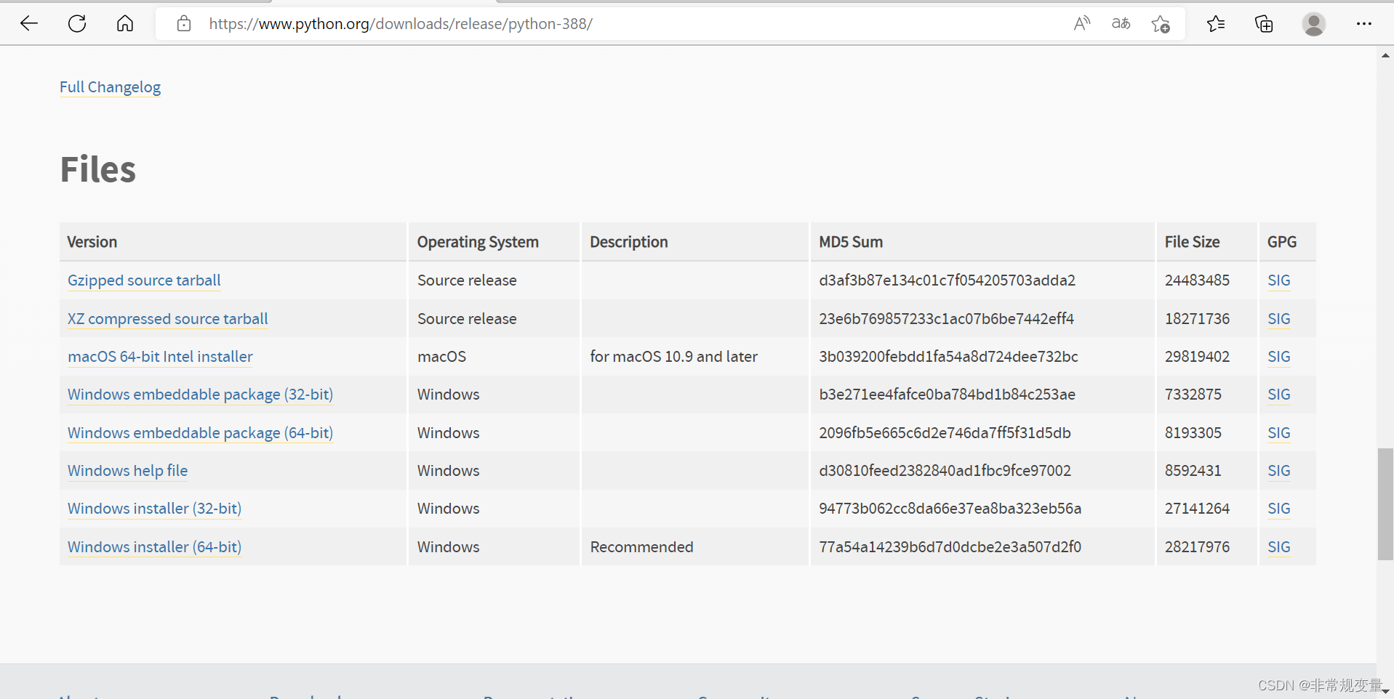The image size is (1394, 699).
Task: Go back to the previous page
Action: pos(29,24)
